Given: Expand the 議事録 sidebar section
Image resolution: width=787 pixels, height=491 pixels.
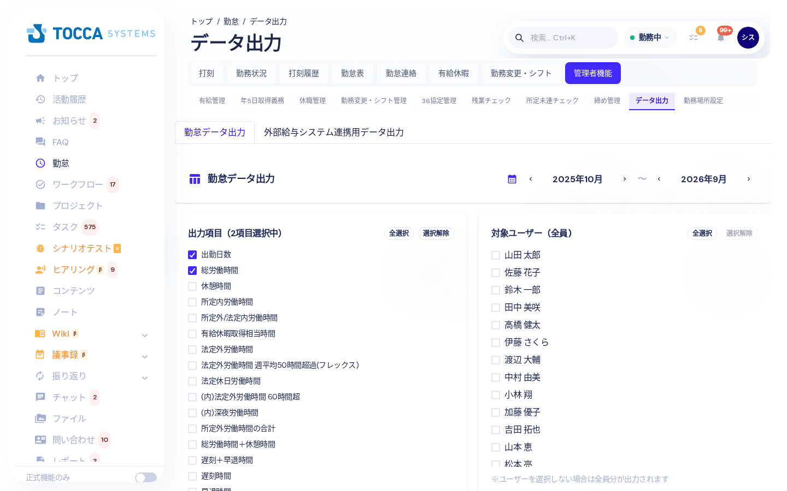Looking at the screenshot, I should pos(145,356).
